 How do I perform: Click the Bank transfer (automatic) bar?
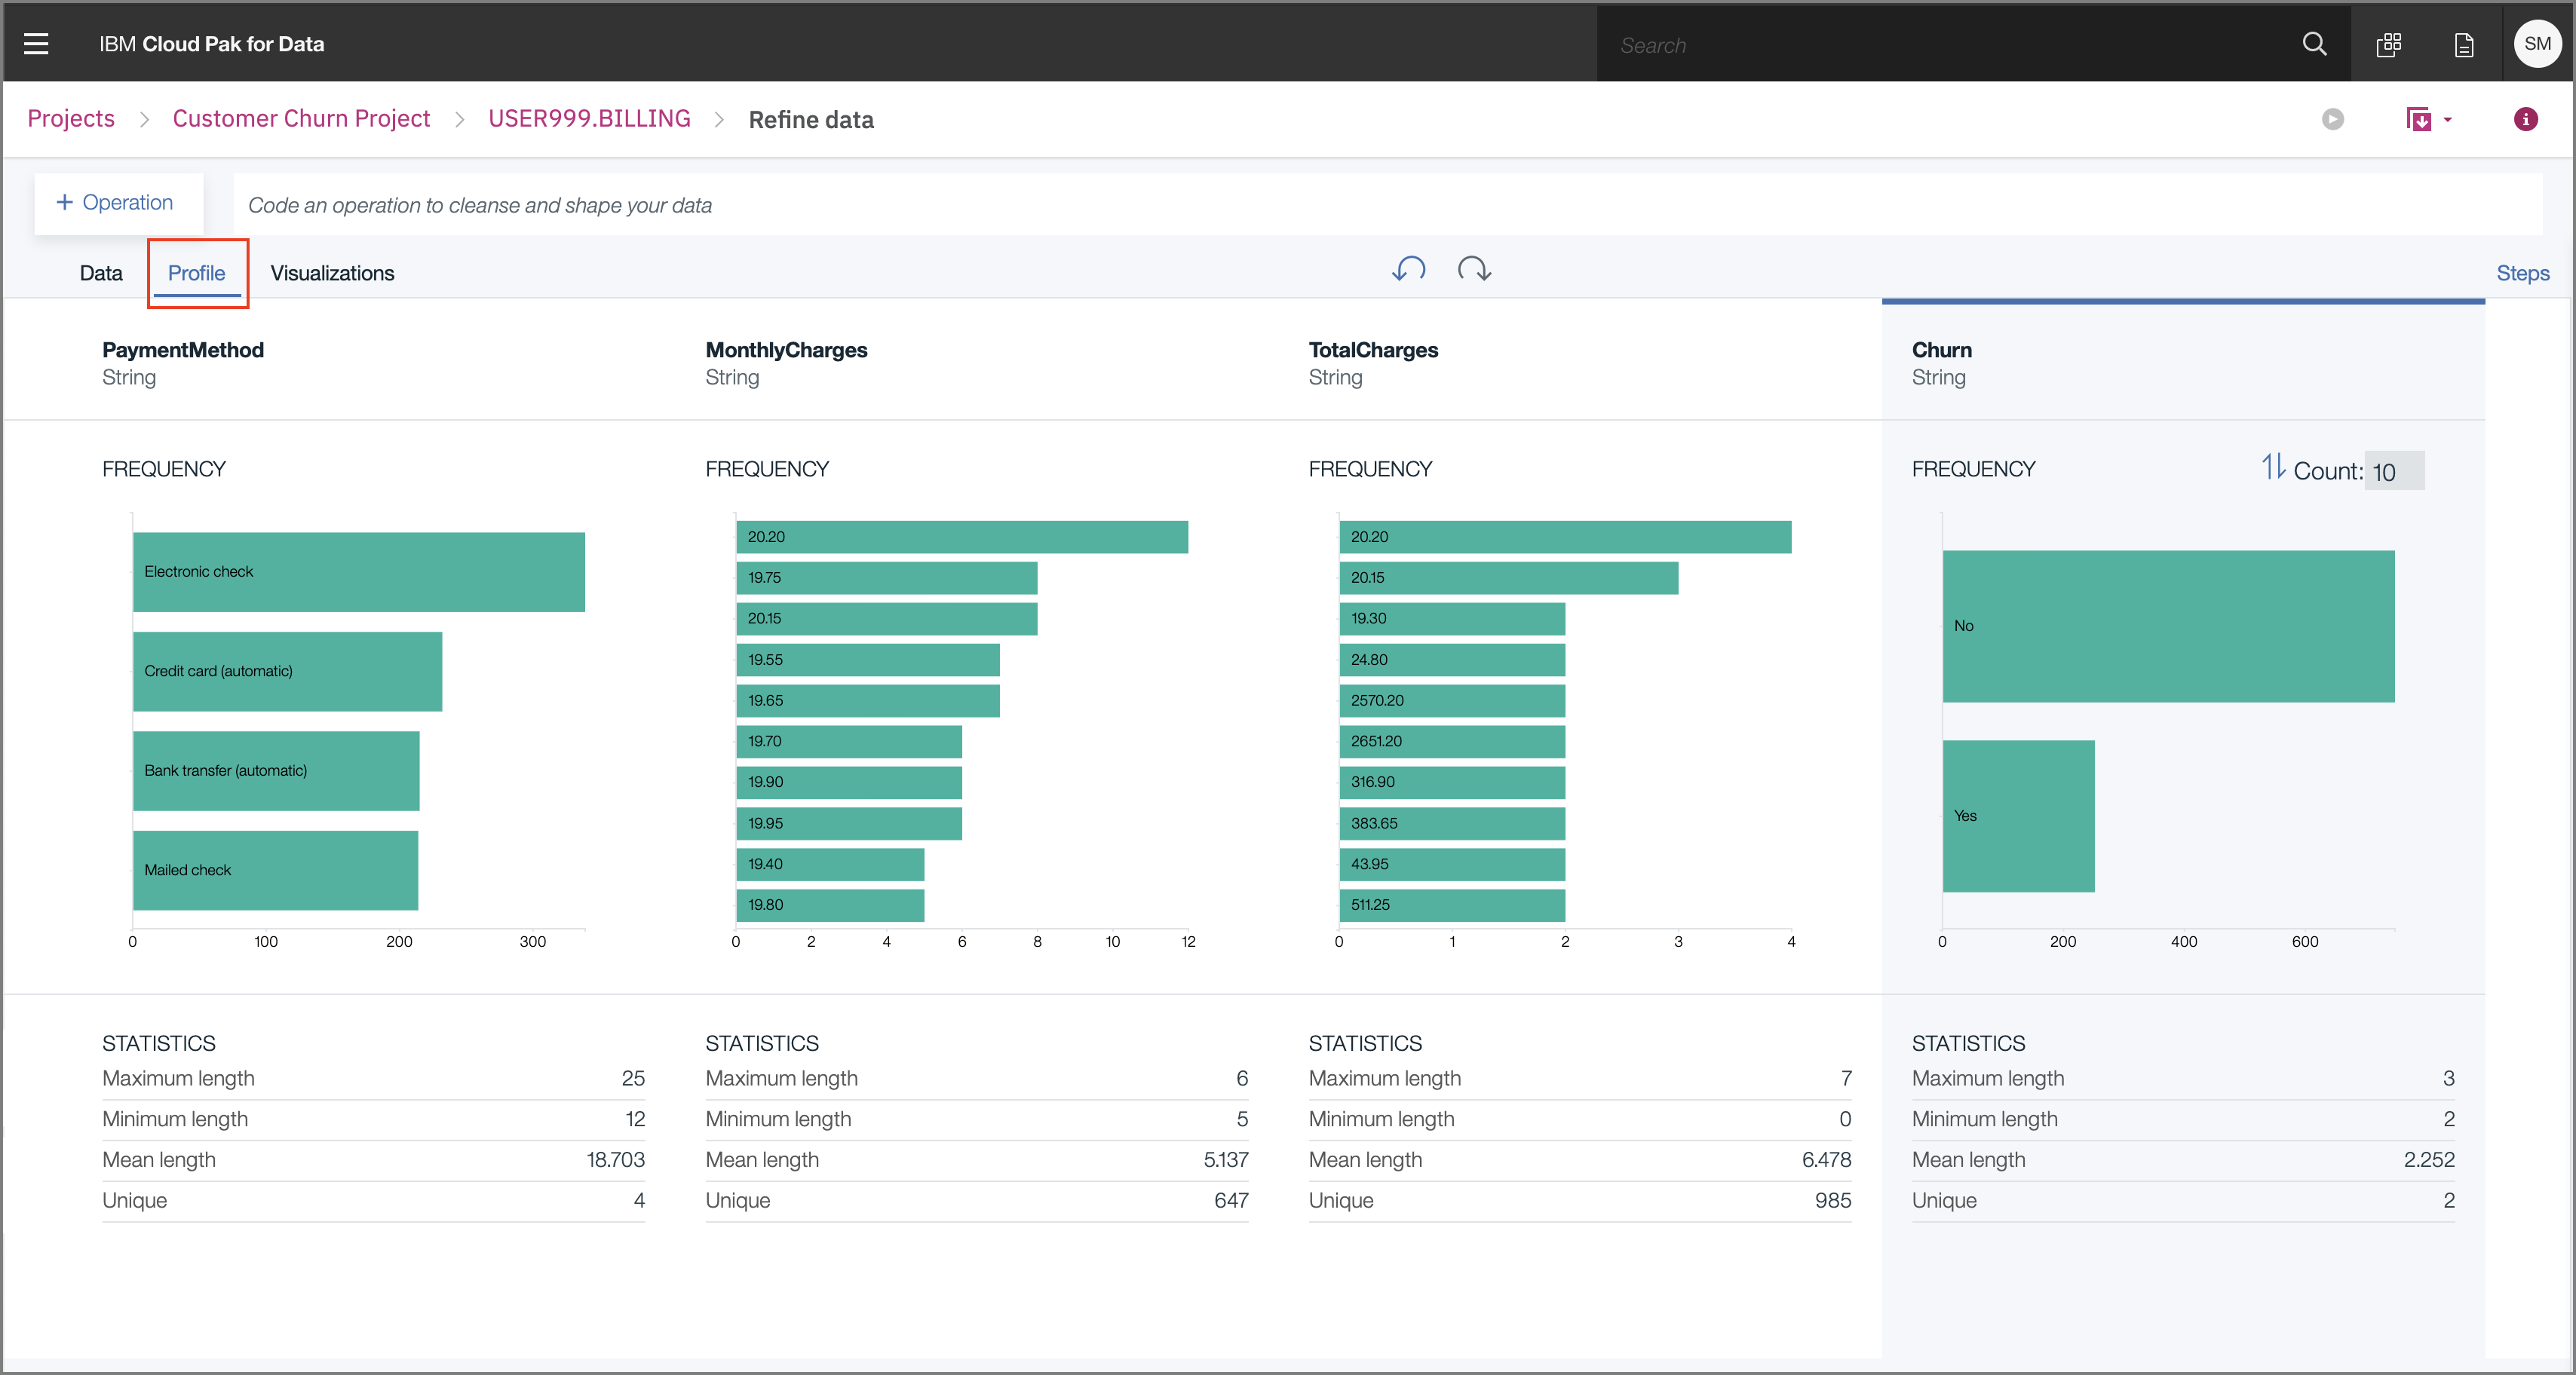(276, 771)
